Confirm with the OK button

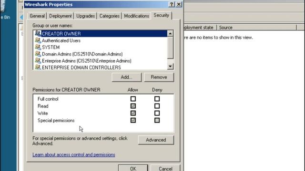tap(133, 168)
